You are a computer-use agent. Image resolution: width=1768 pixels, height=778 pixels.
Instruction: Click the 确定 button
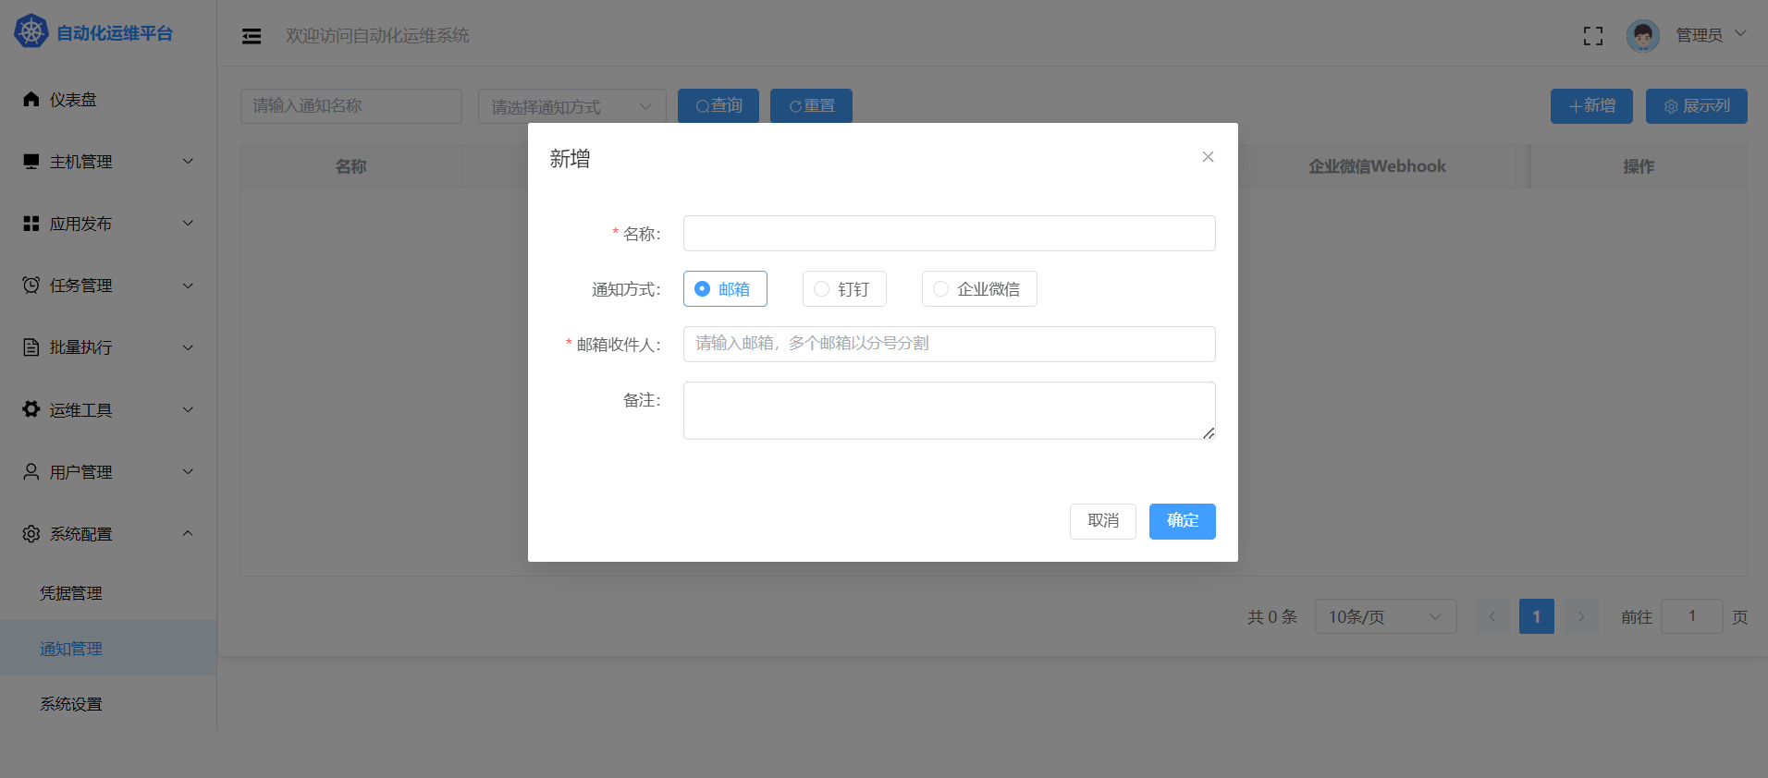click(x=1182, y=521)
